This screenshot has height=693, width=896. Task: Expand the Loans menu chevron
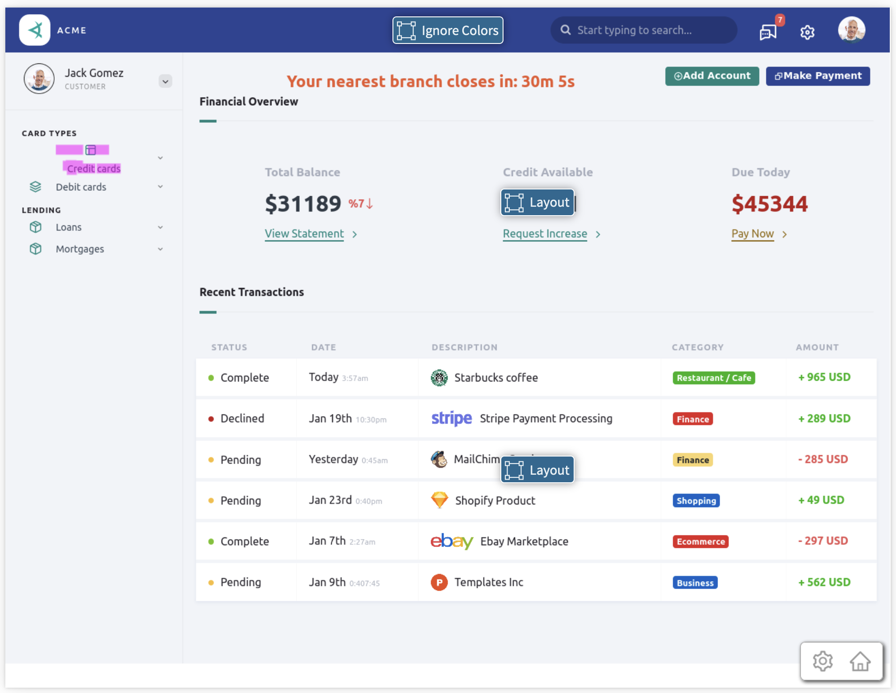[160, 227]
